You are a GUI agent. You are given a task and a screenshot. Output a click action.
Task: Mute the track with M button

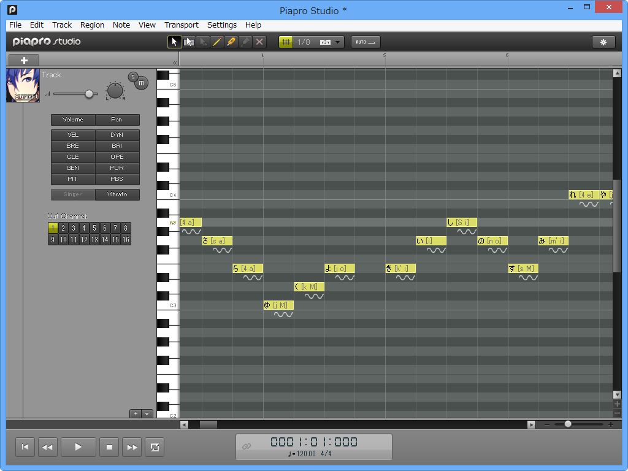click(x=142, y=83)
